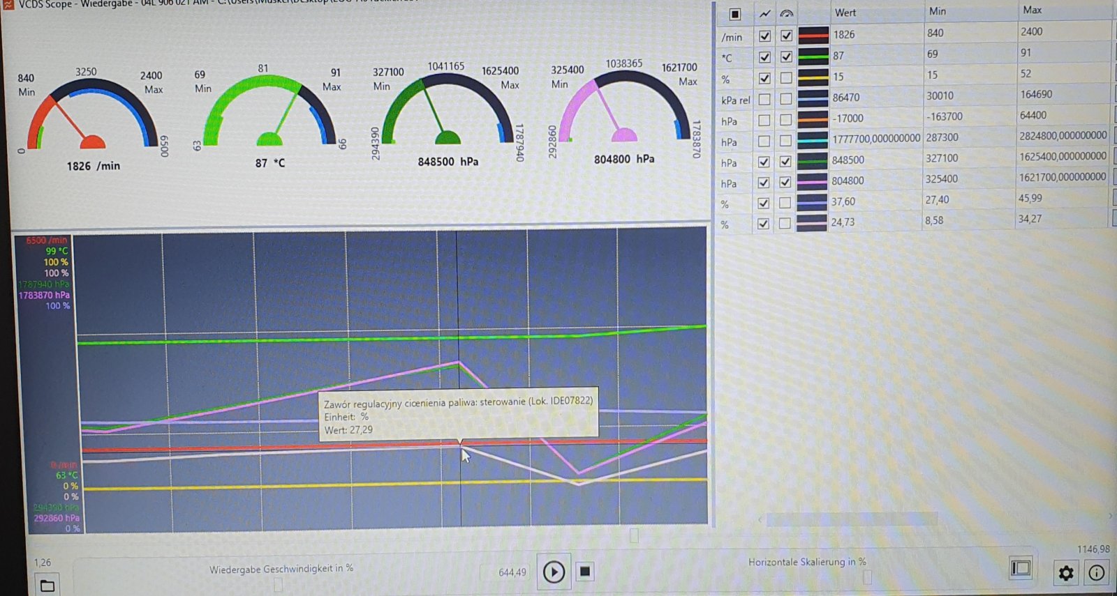Adjust the Horizontale Skalierung slider

(866, 576)
